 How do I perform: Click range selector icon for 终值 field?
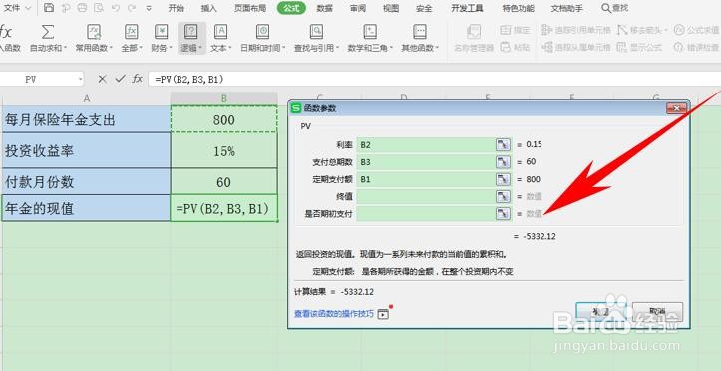[x=503, y=196]
